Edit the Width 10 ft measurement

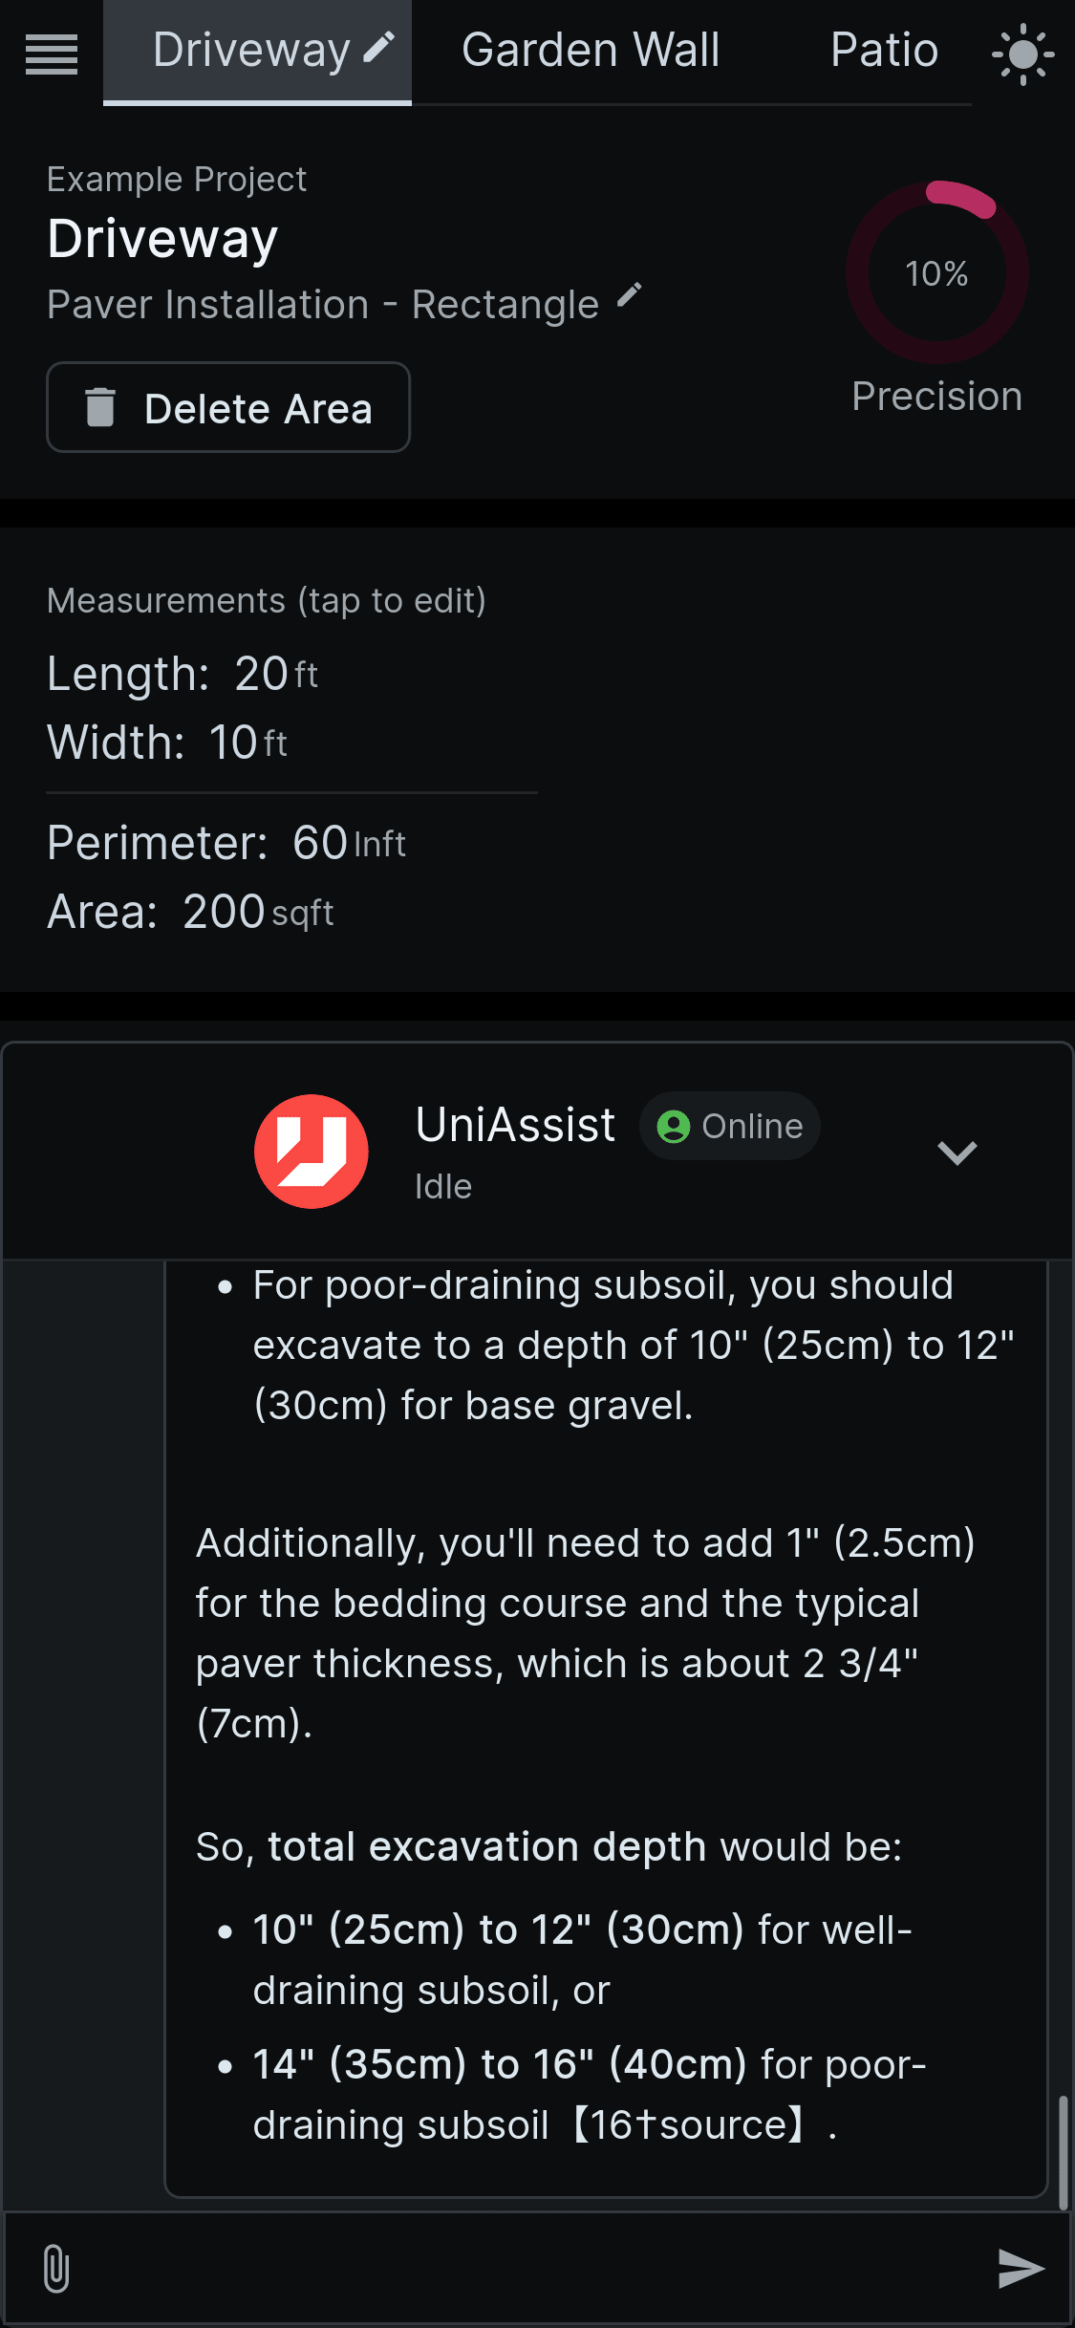(x=167, y=743)
